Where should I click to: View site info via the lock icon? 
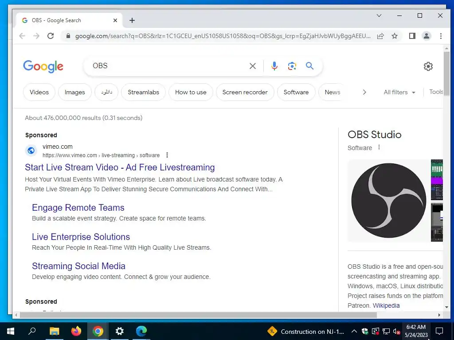click(x=68, y=36)
